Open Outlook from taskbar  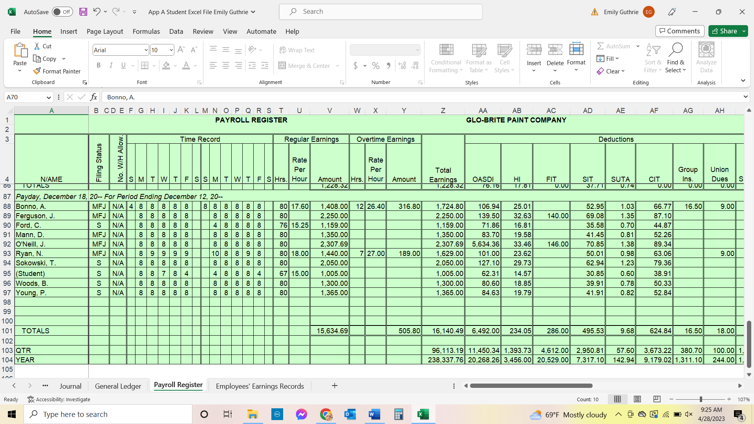(350, 414)
